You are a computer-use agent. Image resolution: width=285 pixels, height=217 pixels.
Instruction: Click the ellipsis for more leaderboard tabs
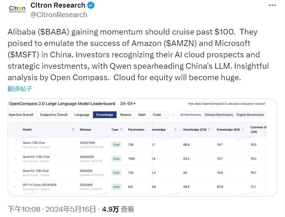click(173, 115)
